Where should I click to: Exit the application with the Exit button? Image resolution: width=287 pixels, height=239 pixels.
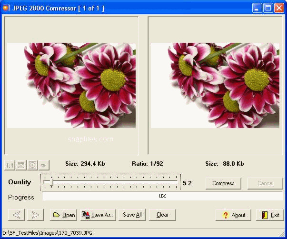(270, 215)
